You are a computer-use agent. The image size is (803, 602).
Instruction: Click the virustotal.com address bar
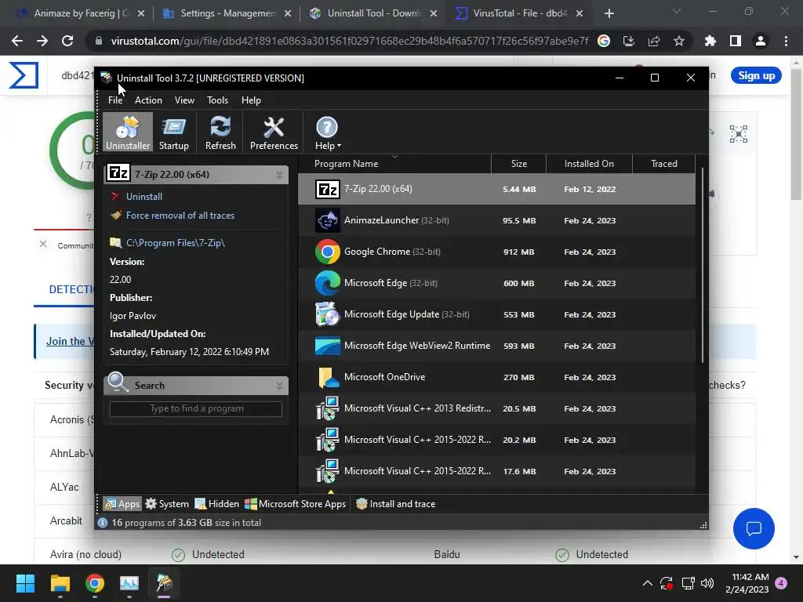[348, 41]
